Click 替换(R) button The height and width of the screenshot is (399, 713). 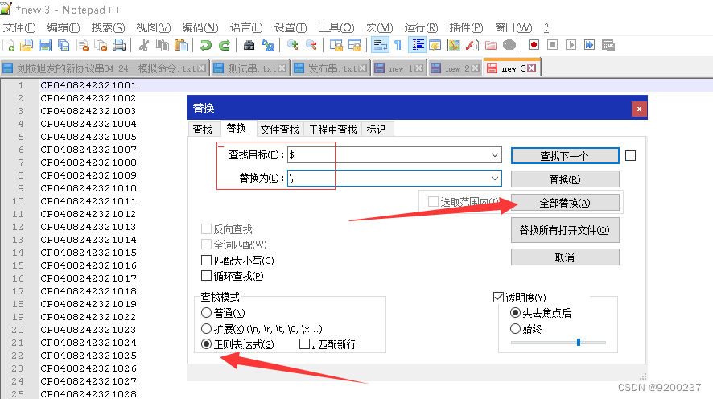pos(565,179)
